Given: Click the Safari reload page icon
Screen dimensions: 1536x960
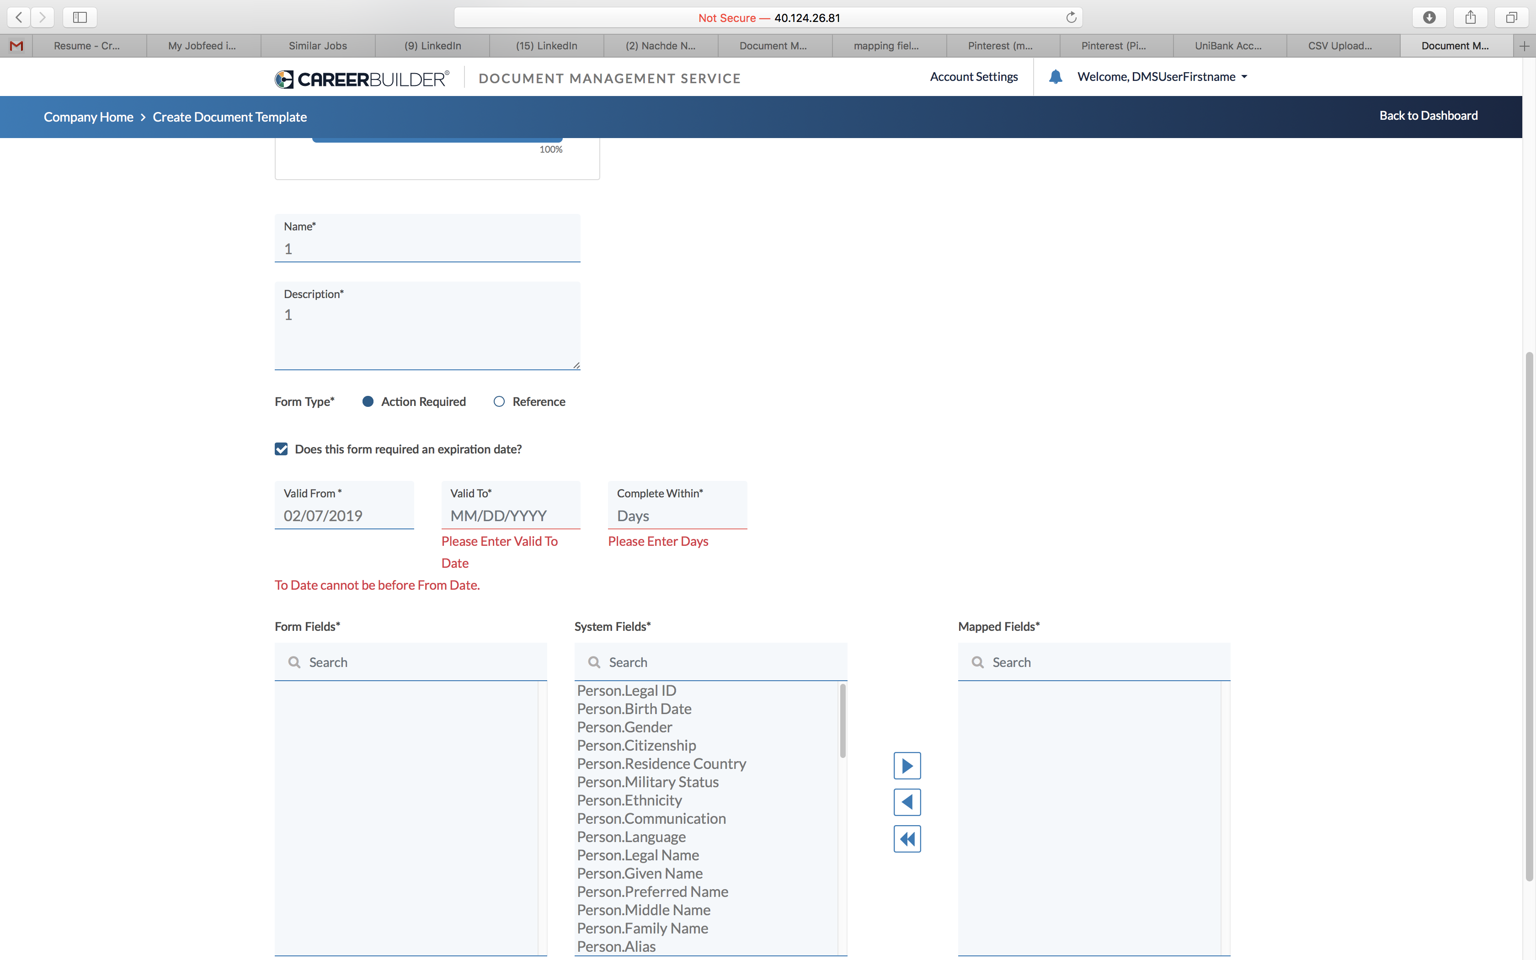Looking at the screenshot, I should pos(1072,17).
